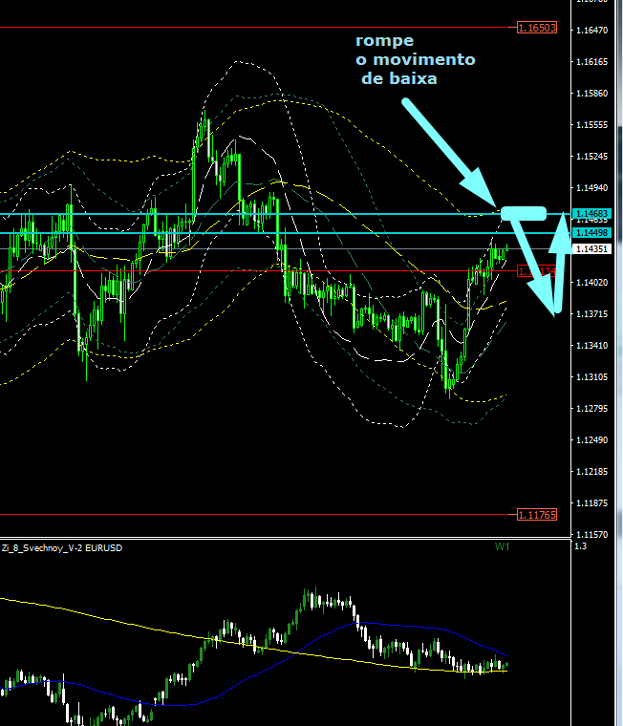This screenshot has width=623, height=726.
Task: Click the 1.12490 value on price scale
Action: click(593, 440)
